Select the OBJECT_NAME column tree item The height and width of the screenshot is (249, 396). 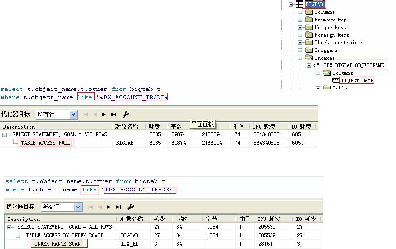point(357,80)
